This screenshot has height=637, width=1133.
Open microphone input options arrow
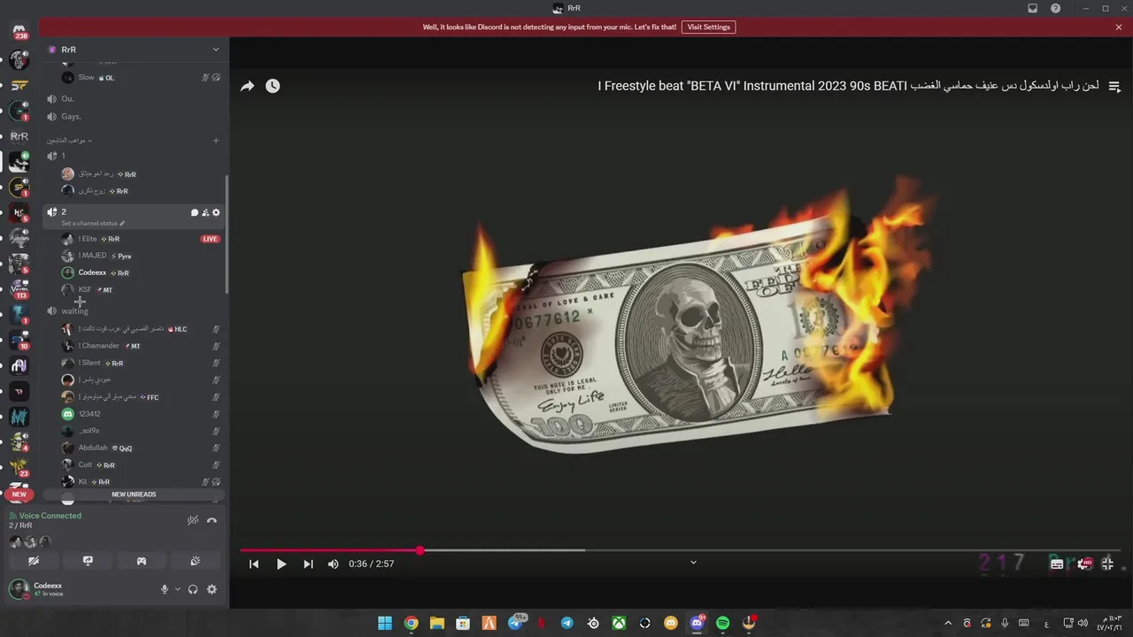(x=177, y=589)
